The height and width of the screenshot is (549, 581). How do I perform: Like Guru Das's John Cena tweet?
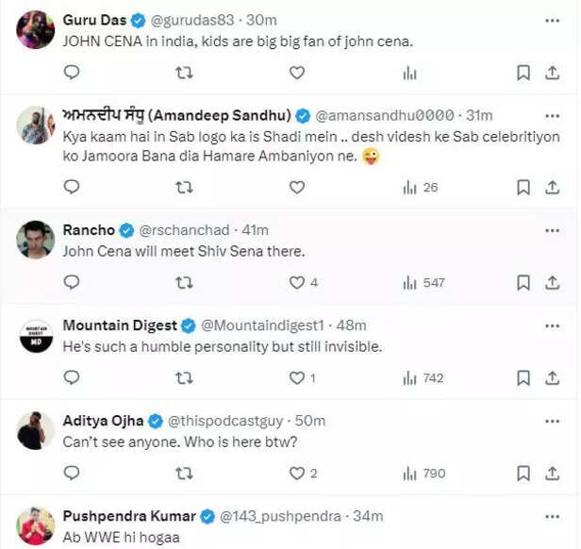point(297,73)
